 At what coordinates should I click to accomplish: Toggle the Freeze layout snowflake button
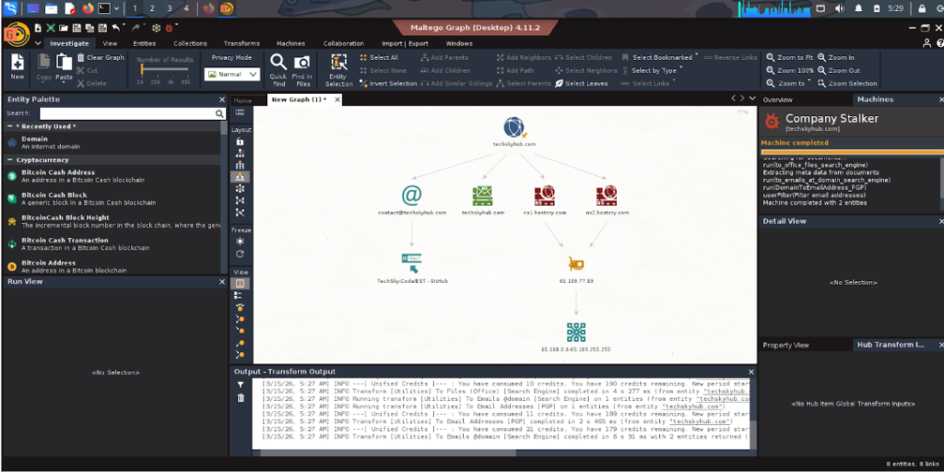241,241
